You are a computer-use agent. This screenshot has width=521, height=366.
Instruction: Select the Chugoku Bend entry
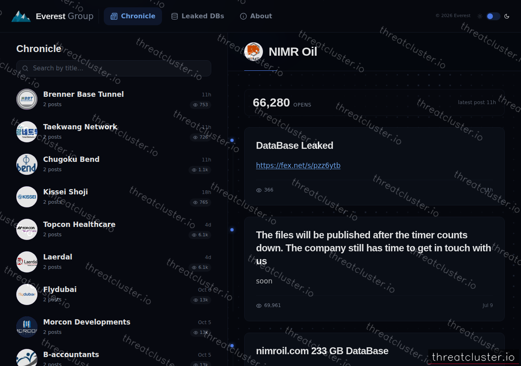tap(114, 164)
